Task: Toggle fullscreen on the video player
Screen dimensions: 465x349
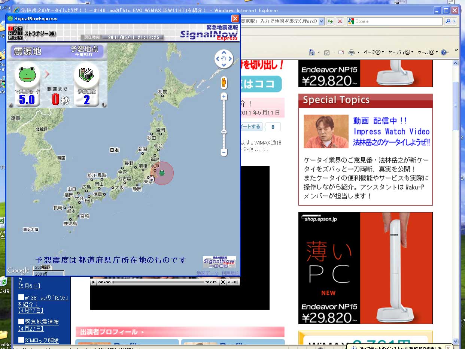Action: [223, 282]
